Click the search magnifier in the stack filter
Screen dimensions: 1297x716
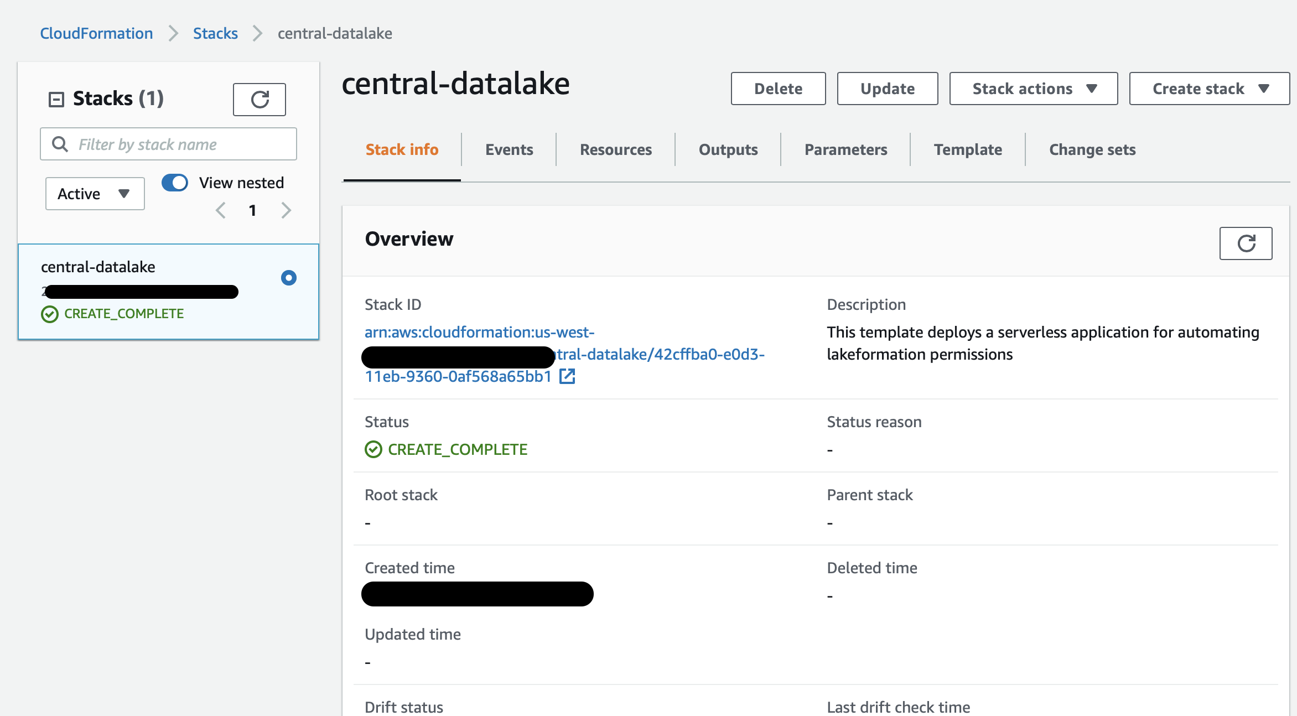pyautogui.click(x=60, y=144)
